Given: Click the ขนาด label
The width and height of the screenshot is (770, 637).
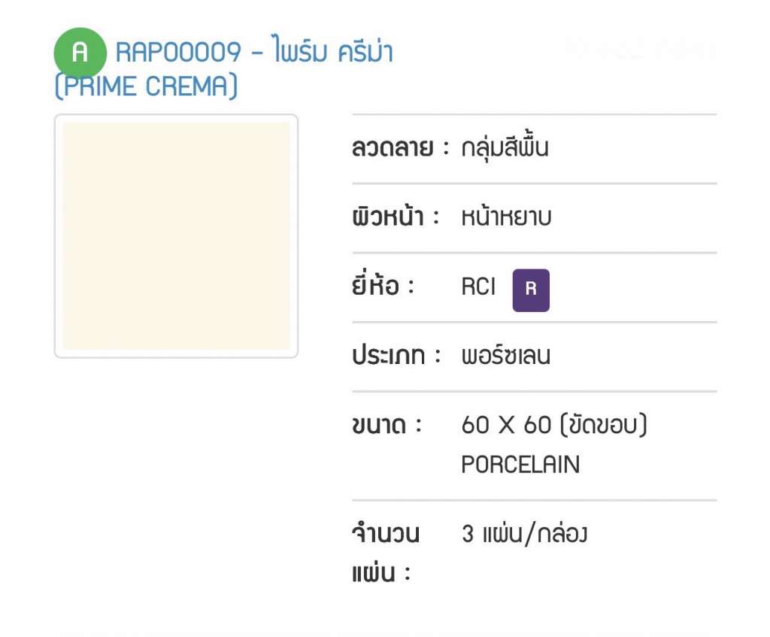Looking at the screenshot, I should point(387,425).
